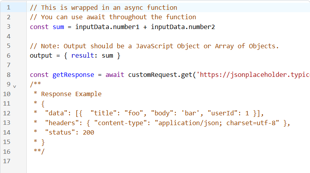This screenshot has height=173, width=310.
Task: Click line number 15 in the gutter
Action: (x=7, y=142)
